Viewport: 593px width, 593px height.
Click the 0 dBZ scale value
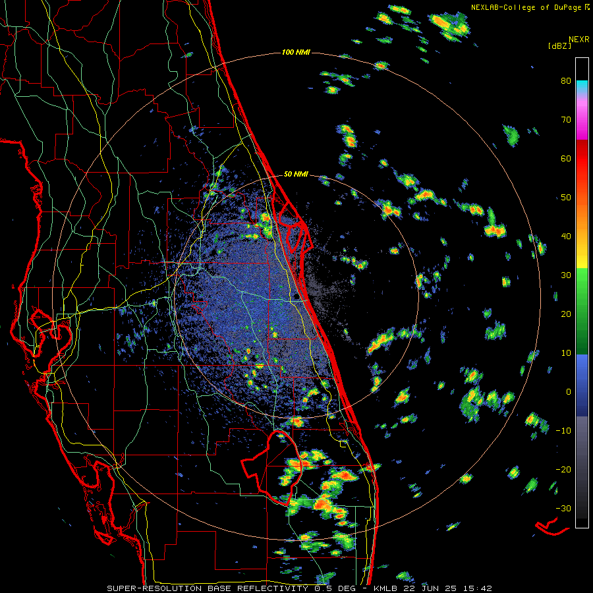[569, 392]
